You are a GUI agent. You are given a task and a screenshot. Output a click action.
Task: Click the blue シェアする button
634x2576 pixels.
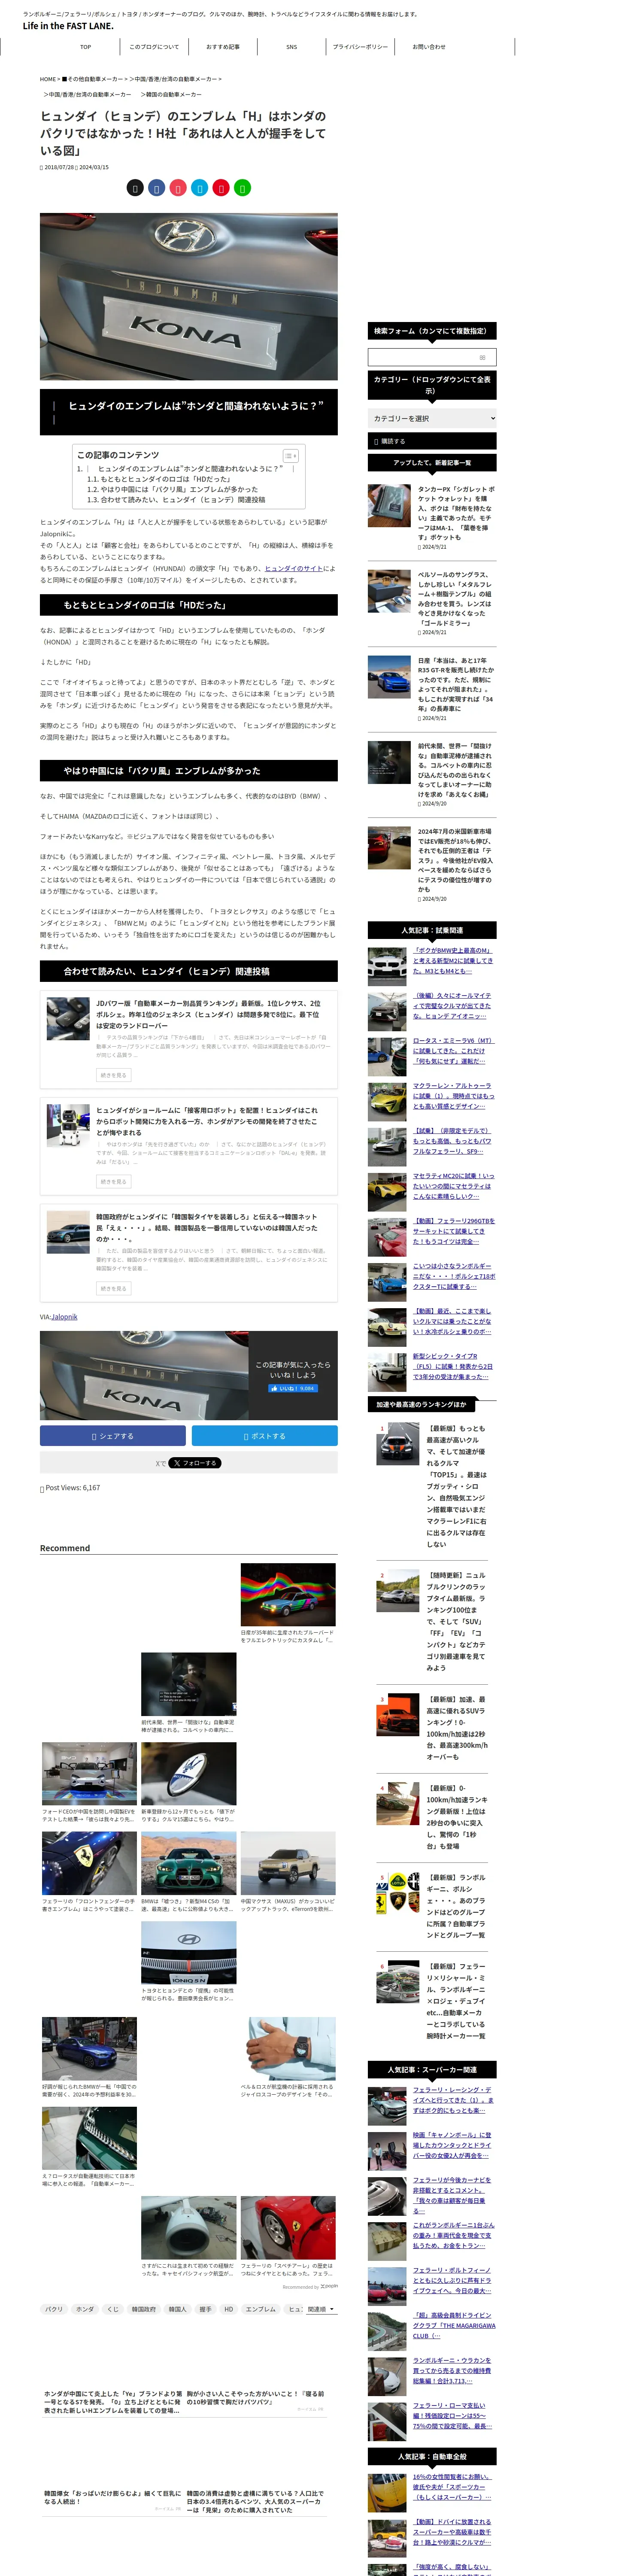(112, 1436)
